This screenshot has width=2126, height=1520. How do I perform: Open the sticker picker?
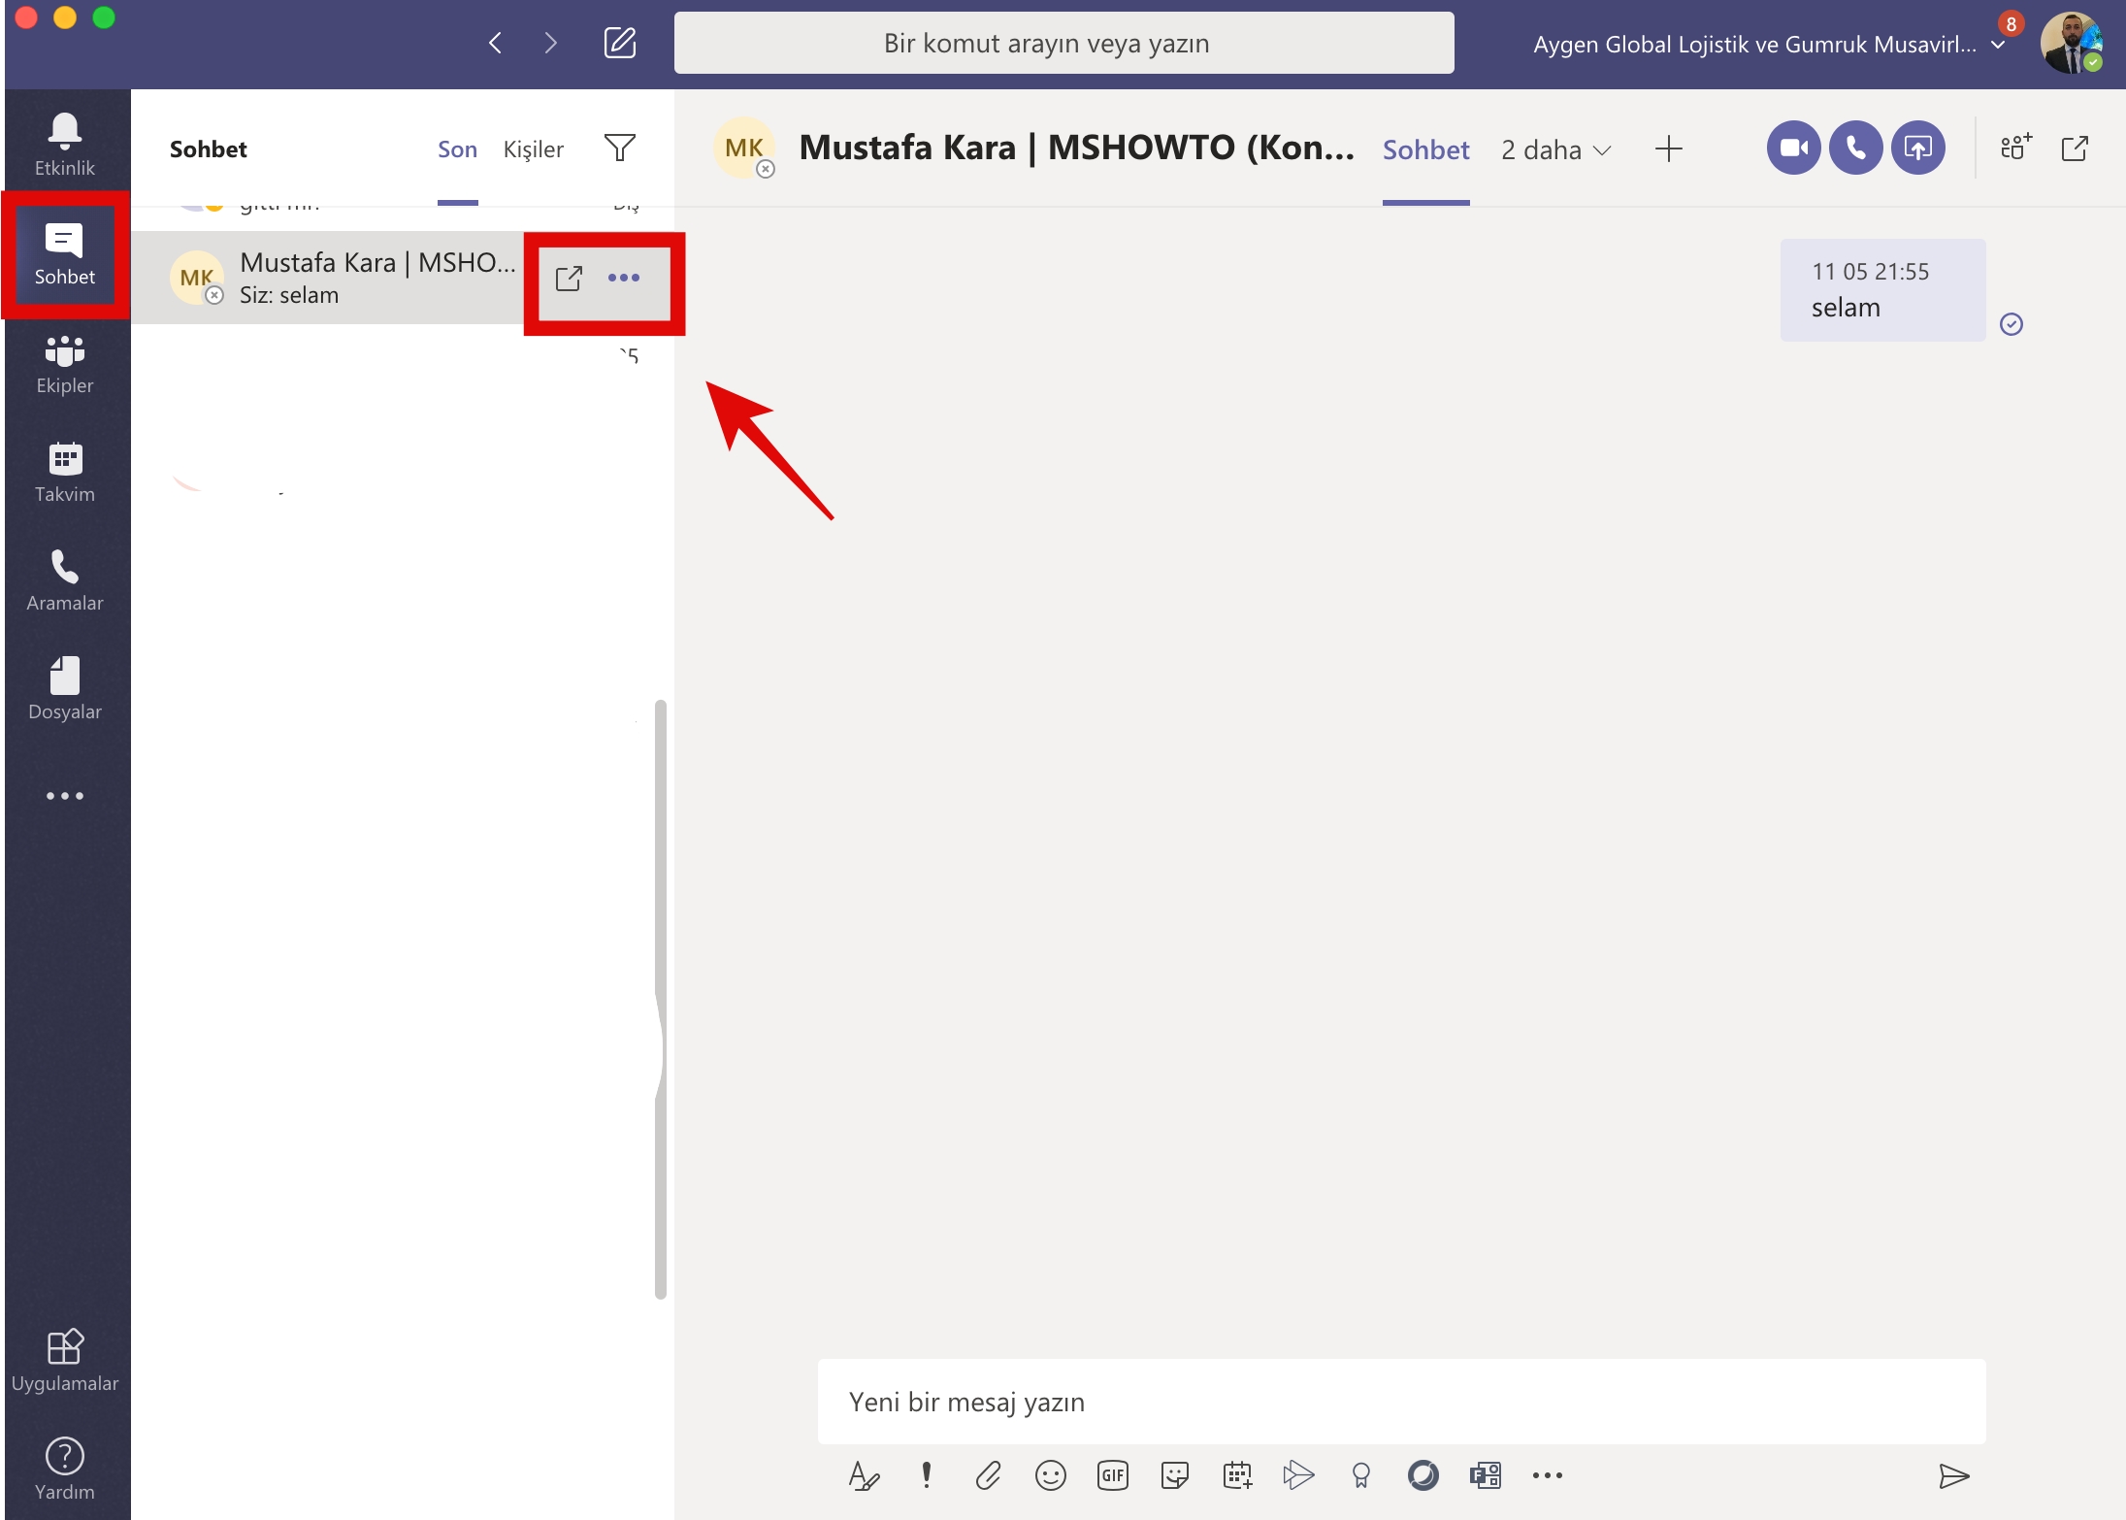(x=1174, y=1475)
